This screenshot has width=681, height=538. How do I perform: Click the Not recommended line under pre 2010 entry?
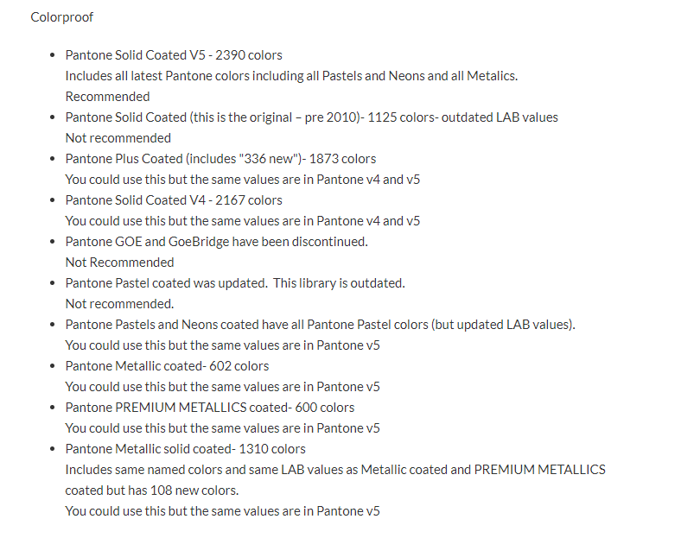118,138
